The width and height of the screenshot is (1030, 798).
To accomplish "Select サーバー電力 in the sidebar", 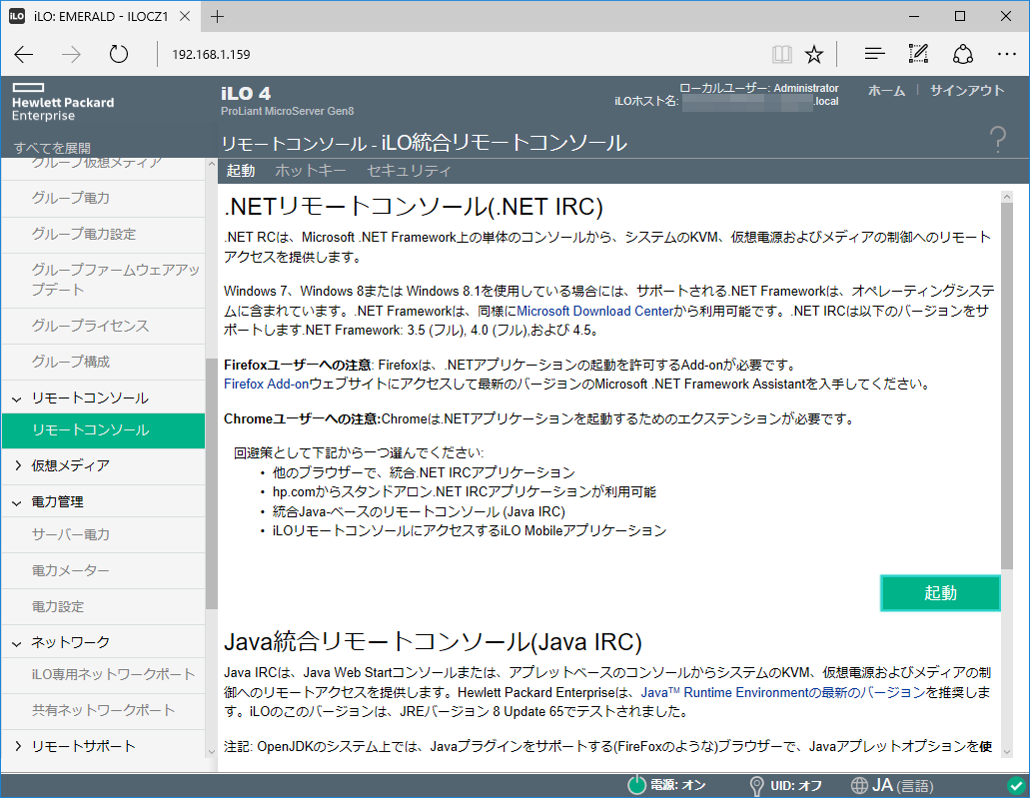I will [x=103, y=534].
